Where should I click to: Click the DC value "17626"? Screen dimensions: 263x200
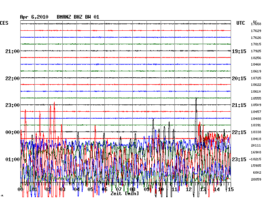tap(256, 38)
